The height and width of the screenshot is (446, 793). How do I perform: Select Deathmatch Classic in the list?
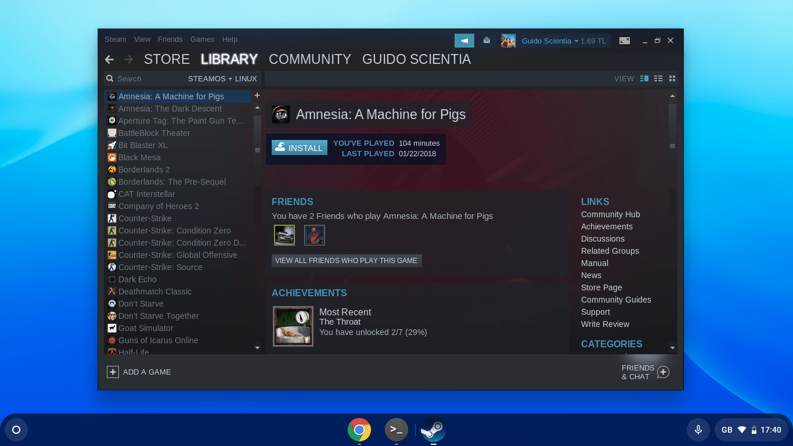point(179,292)
